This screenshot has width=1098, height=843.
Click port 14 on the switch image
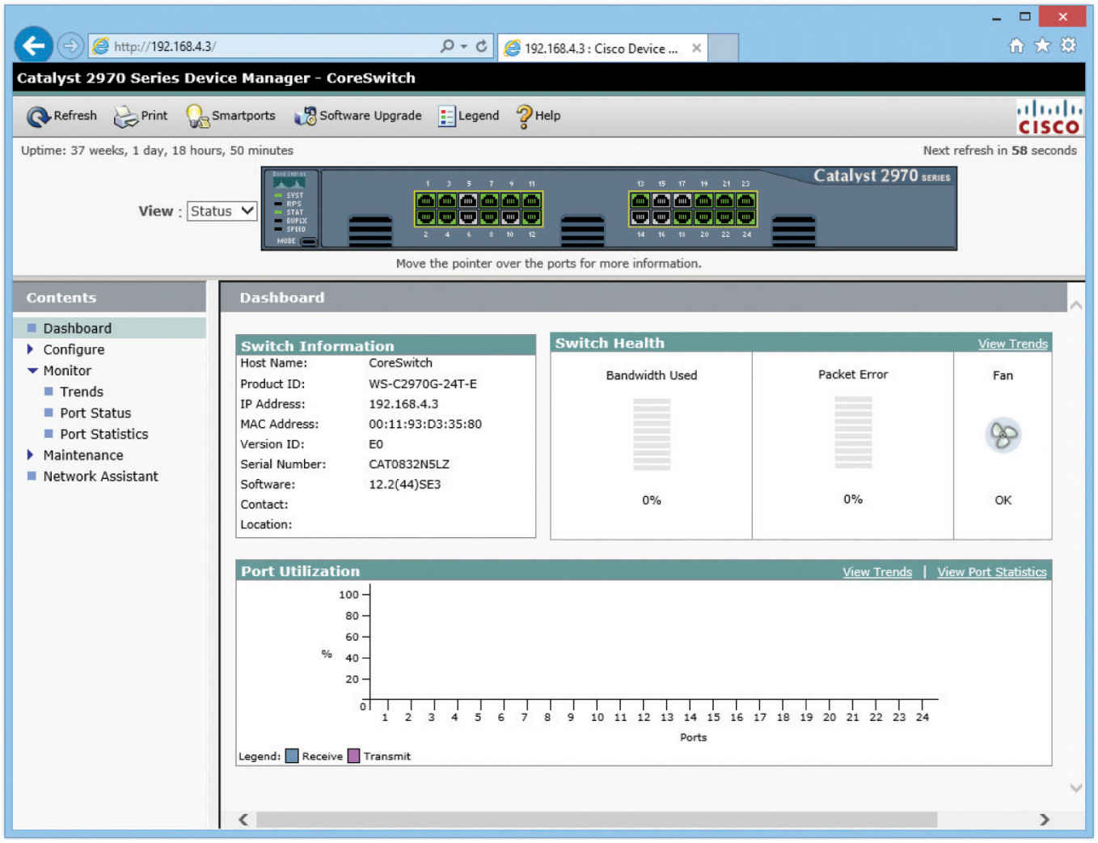pyautogui.click(x=640, y=217)
